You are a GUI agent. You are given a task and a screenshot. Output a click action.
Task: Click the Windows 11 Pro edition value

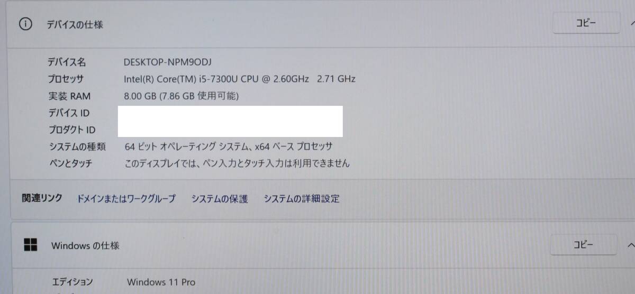[161, 282]
